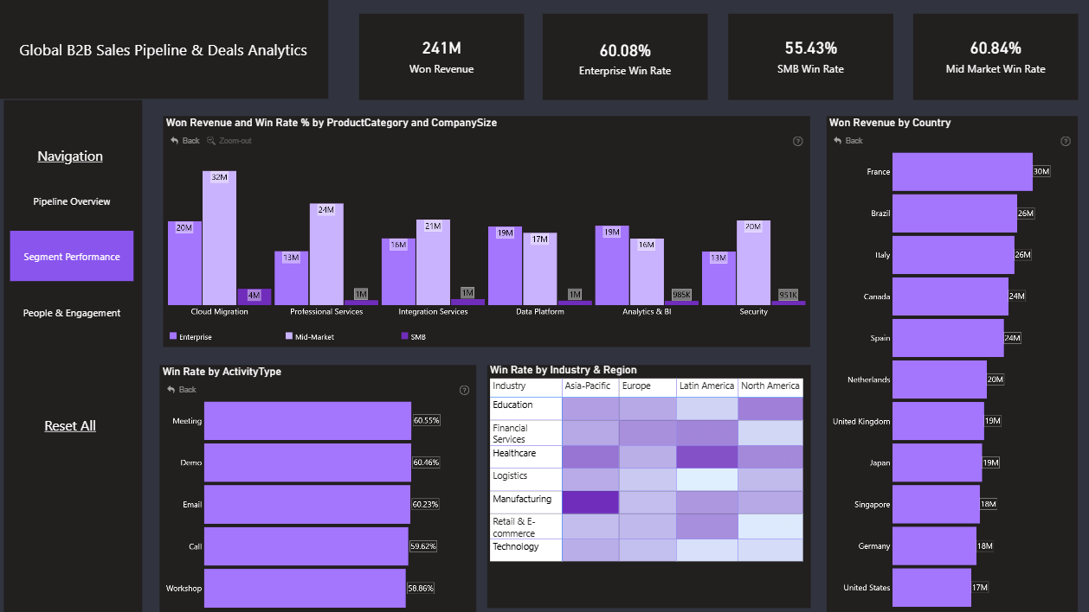This screenshot has height=612, width=1089.
Task: Select the SMB Win Rate card
Action: 810,57
